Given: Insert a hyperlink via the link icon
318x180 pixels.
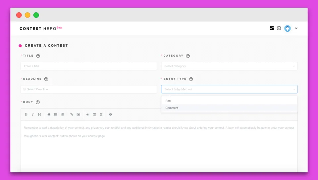Looking at the screenshot, I should 72,114.
